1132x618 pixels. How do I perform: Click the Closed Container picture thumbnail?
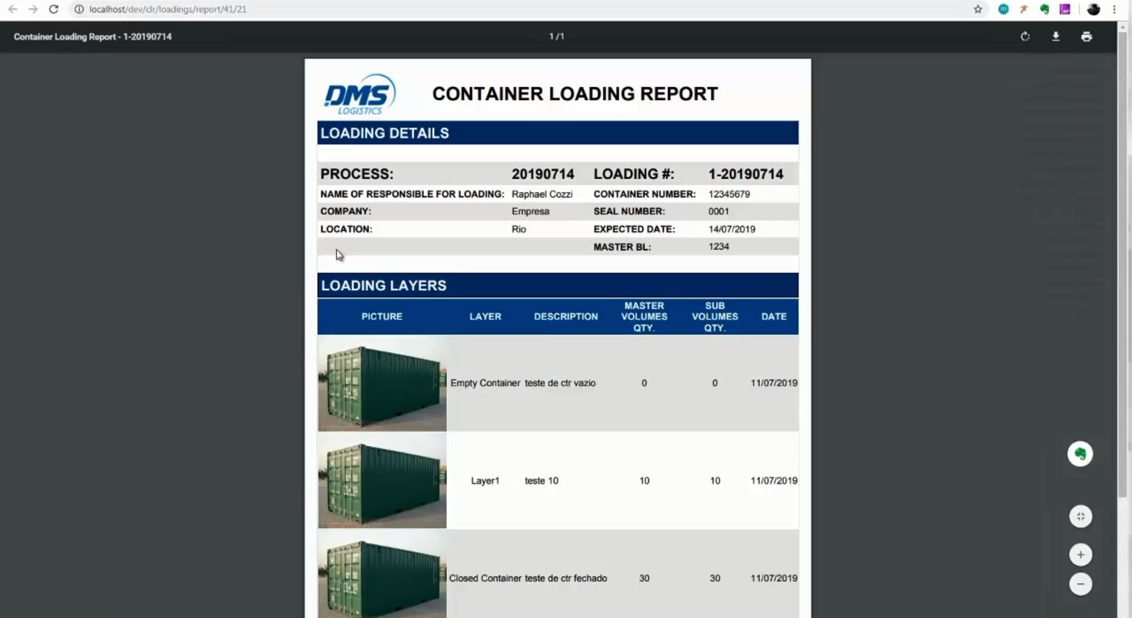tap(382, 575)
